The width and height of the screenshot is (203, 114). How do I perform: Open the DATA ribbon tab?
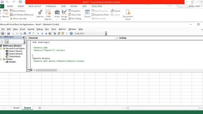click(x=63, y=6)
